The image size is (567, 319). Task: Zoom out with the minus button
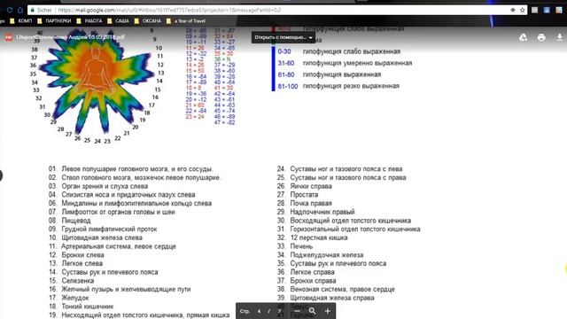coord(297,311)
